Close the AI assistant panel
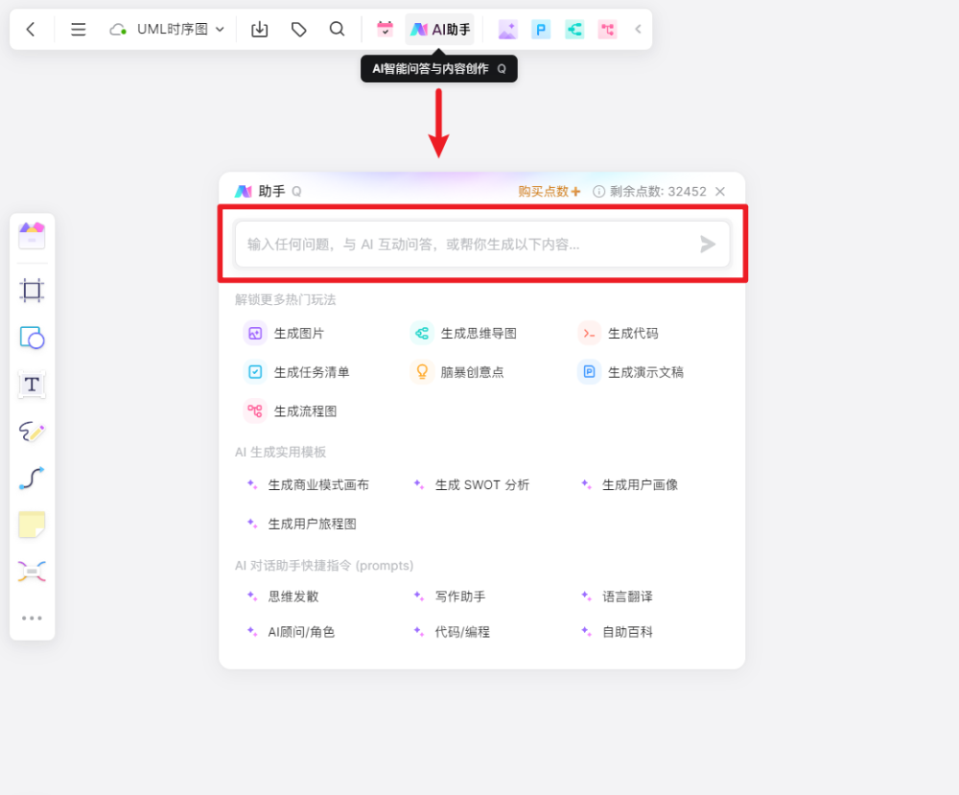Image resolution: width=959 pixels, height=795 pixels. 720,192
